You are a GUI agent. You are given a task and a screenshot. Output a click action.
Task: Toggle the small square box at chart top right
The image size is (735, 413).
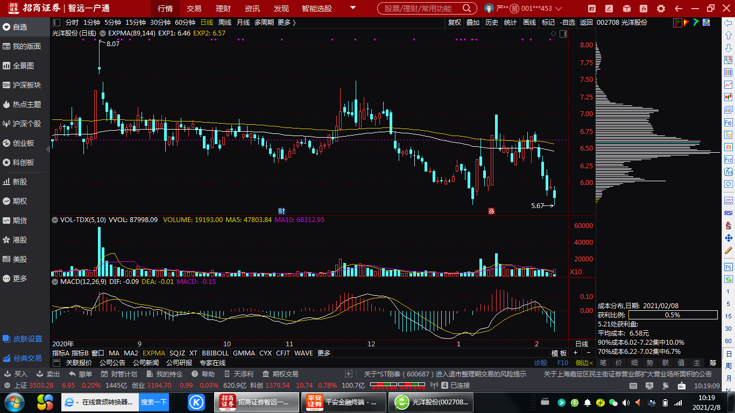coord(563,34)
